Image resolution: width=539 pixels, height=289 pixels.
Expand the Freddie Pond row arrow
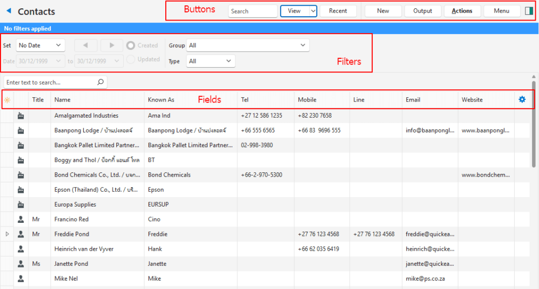click(x=7, y=234)
